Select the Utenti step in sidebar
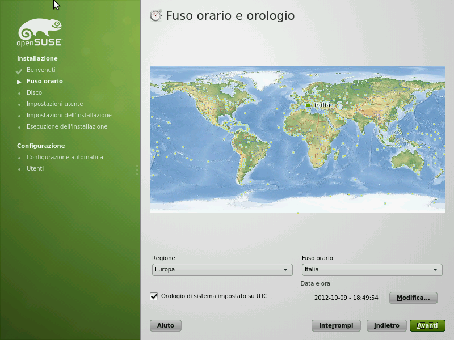This screenshot has height=340, width=454. tap(35, 168)
